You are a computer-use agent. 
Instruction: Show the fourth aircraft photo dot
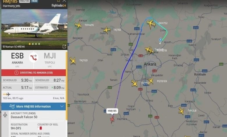point(39,44)
